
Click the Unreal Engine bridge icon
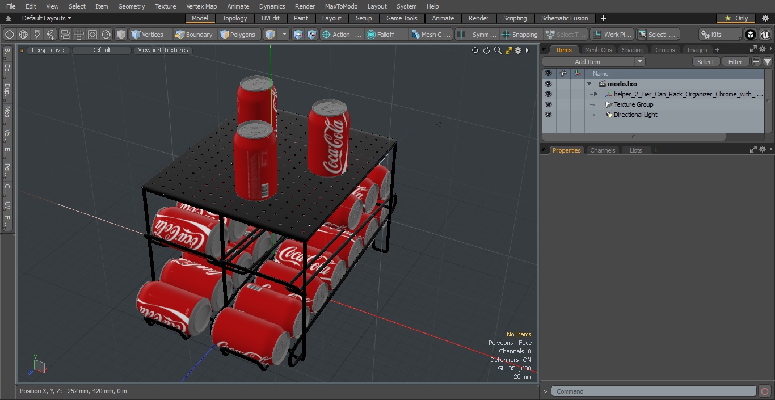[765, 35]
